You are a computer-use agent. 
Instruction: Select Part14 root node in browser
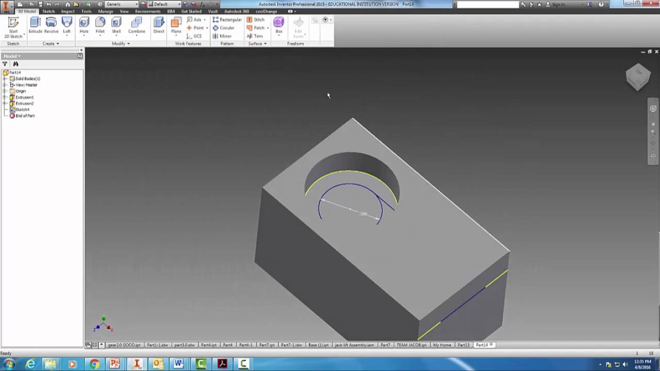12,73
